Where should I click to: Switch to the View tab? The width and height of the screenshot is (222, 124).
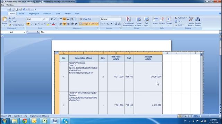[x=77, y=14]
